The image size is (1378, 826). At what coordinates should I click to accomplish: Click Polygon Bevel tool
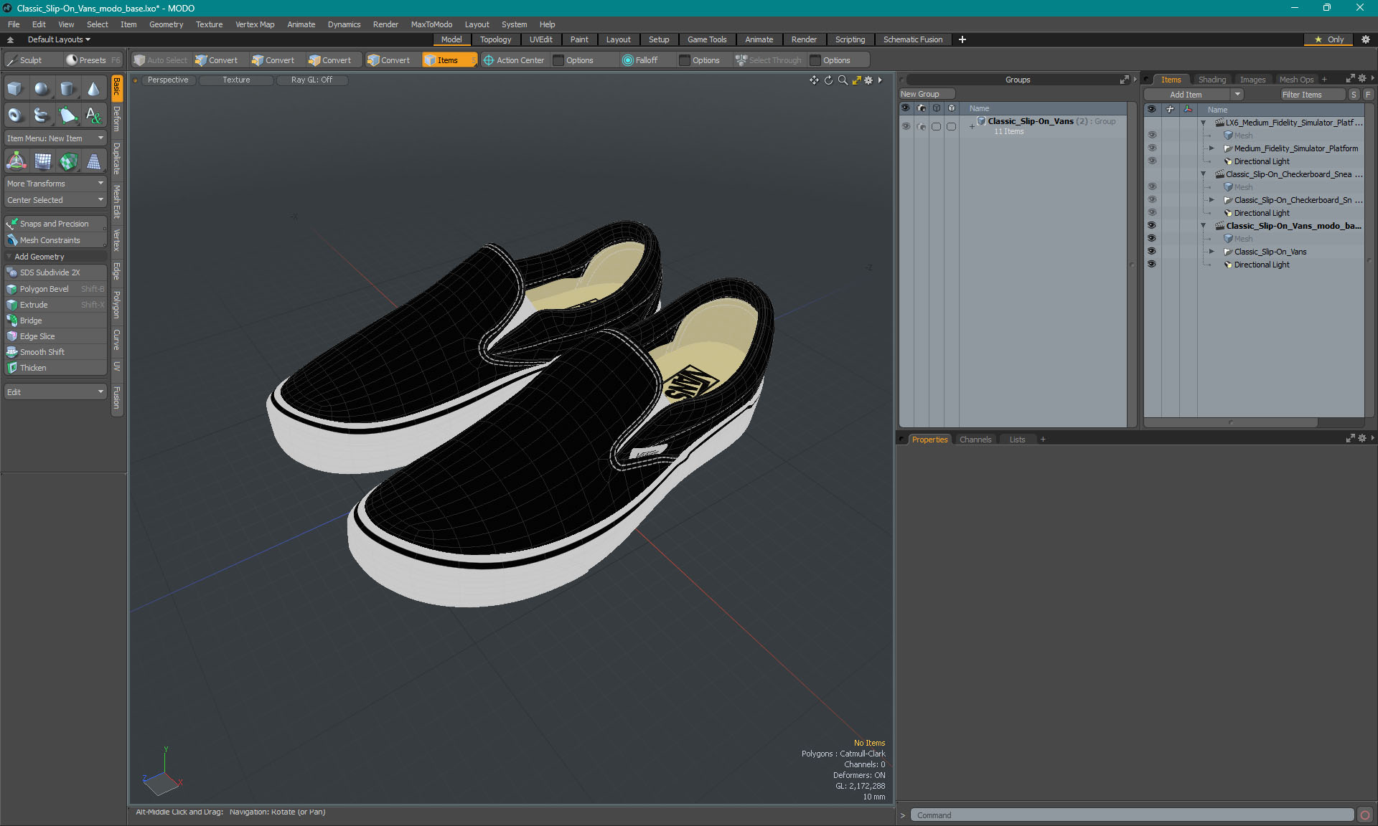(x=56, y=289)
